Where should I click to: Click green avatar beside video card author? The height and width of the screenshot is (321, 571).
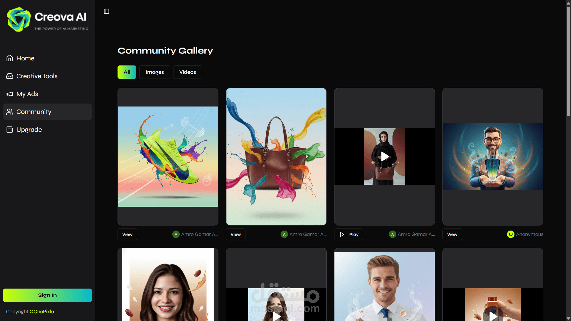pyautogui.click(x=392, y=234)
